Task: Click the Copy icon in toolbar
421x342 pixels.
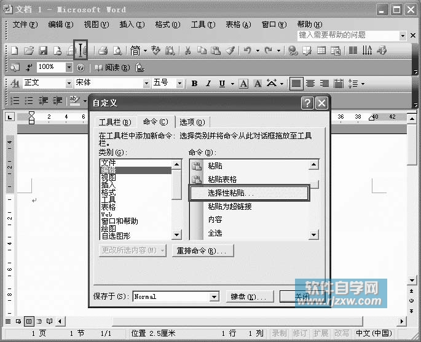Action: pos(202,50)
